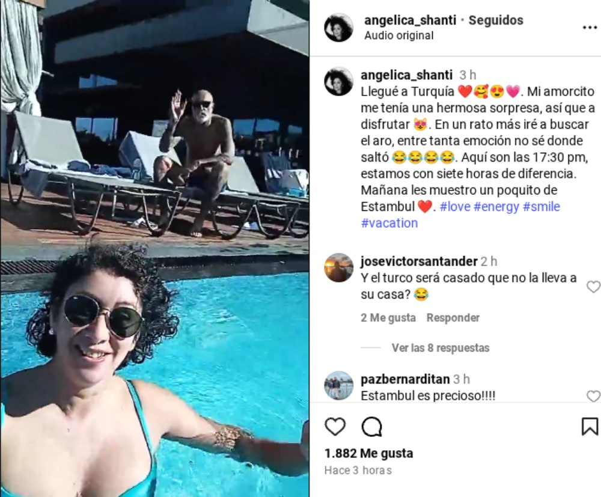Open the #vacation hashtag
The image size is (601, 497).
tap(389, 223)
